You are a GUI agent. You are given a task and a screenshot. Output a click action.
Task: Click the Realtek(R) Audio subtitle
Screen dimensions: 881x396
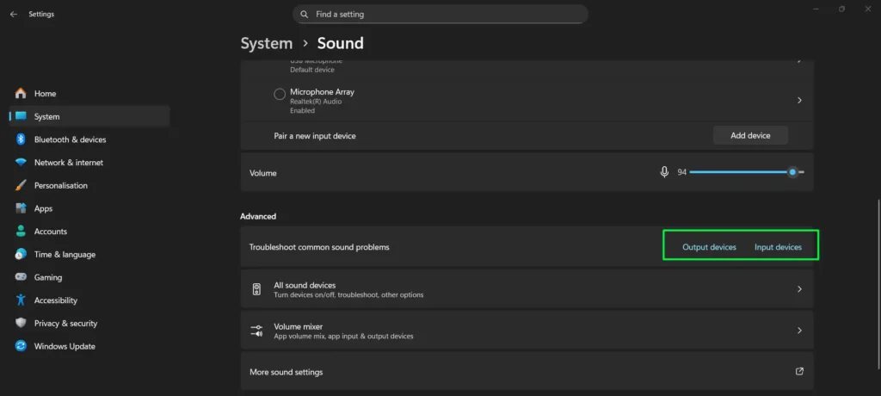tap(316, 102)
